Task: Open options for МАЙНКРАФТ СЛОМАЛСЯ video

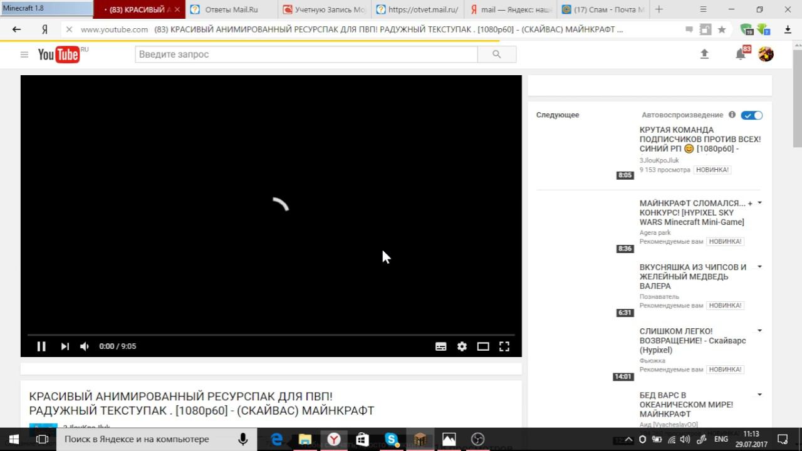Action: coord(759,203)
